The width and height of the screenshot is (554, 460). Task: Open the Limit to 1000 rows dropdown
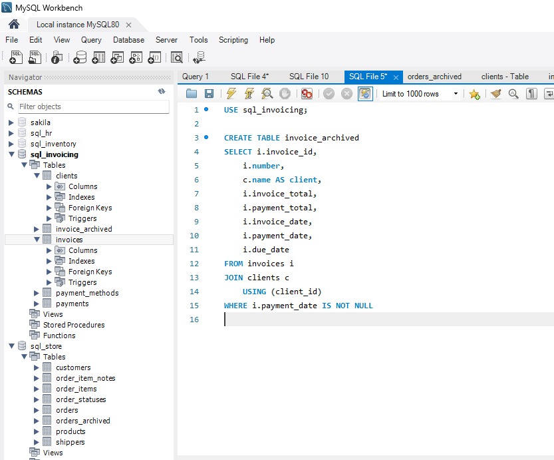(456, 94)
